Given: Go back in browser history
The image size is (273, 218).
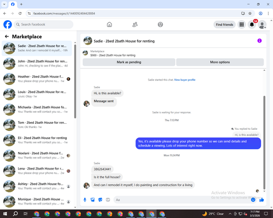Looking at the screenshot, I should click(x=5, y=13).
